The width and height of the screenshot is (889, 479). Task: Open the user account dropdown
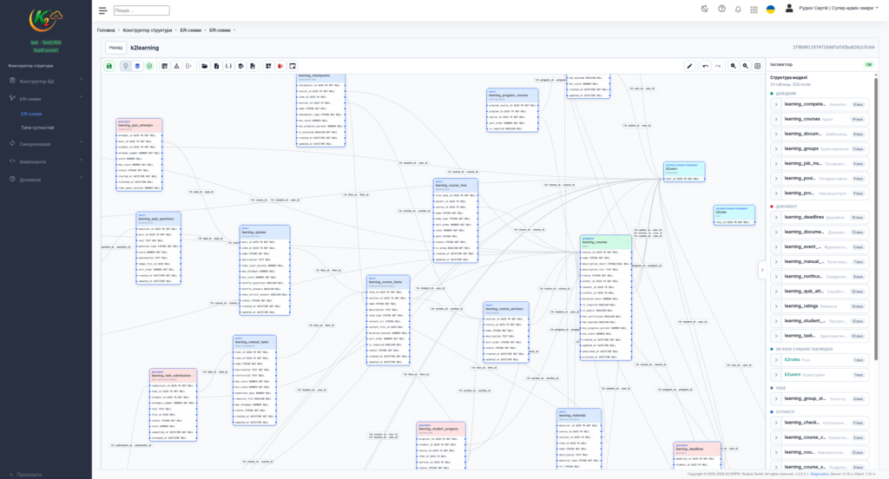tap(838, 9)
